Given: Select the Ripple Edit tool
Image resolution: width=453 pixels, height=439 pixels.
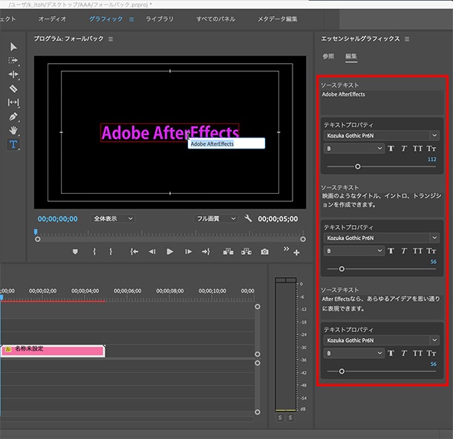Looking at the screenshot, I should [x=13, y=74].
